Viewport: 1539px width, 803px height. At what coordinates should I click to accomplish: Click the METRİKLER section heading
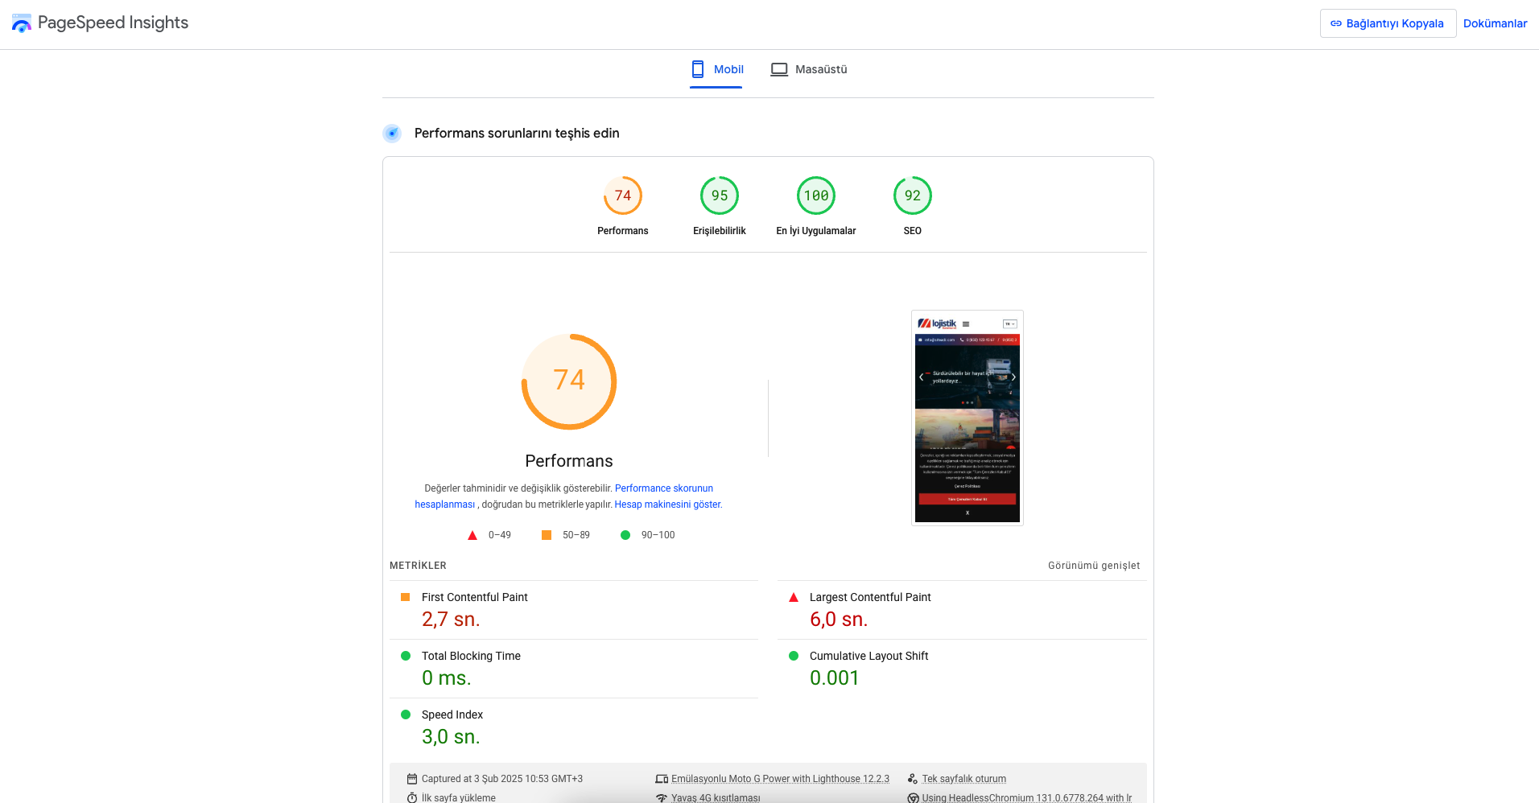pyautogui.click(x=418, y=566)
